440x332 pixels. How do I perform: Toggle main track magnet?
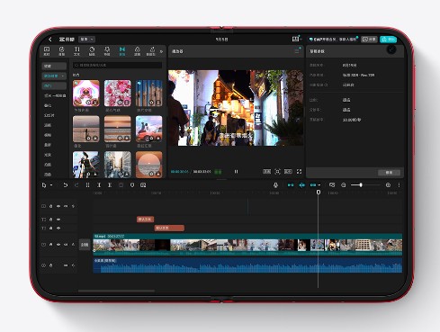tap(291, 185)
